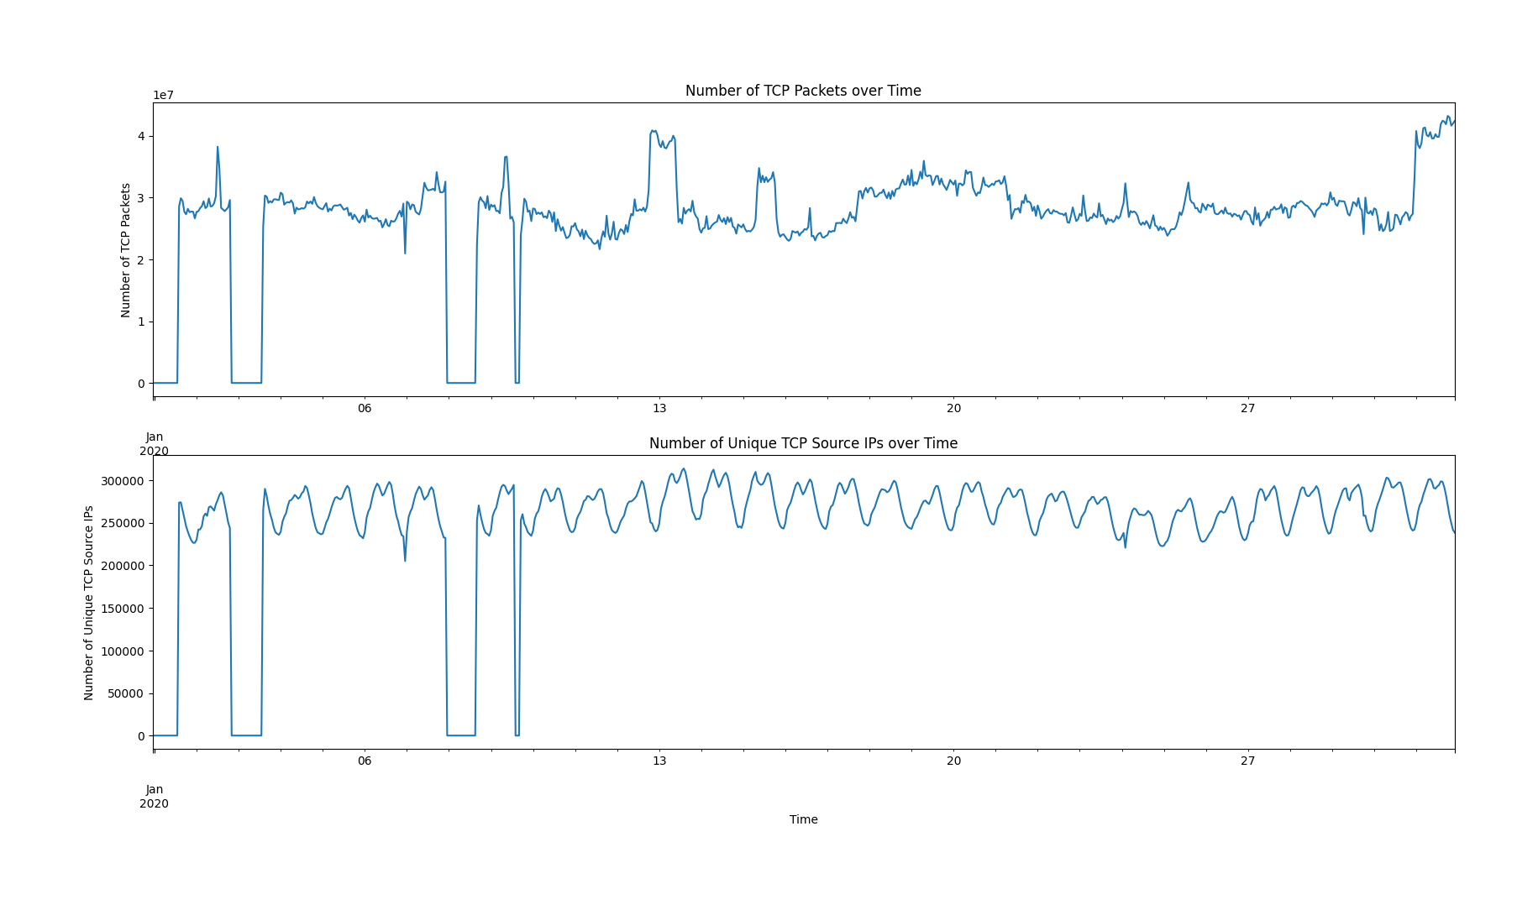Click the "Jan 2020" label below the top chart

(154, 444)
